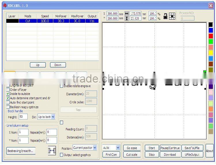Screen dimensions: 216x165
Task: Click the Download button
Action: 170,155
